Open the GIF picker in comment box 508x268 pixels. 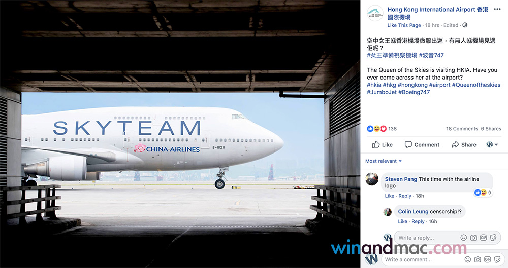(487, 259)
